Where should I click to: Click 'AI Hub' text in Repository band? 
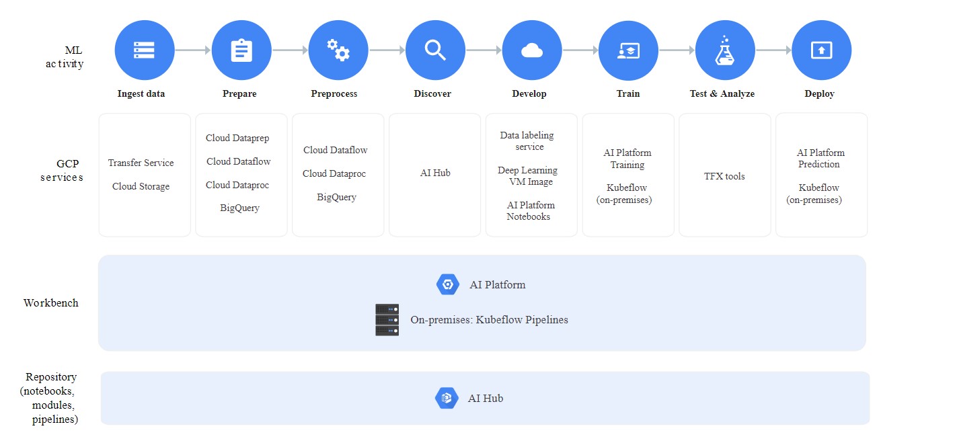click(486, 398)
